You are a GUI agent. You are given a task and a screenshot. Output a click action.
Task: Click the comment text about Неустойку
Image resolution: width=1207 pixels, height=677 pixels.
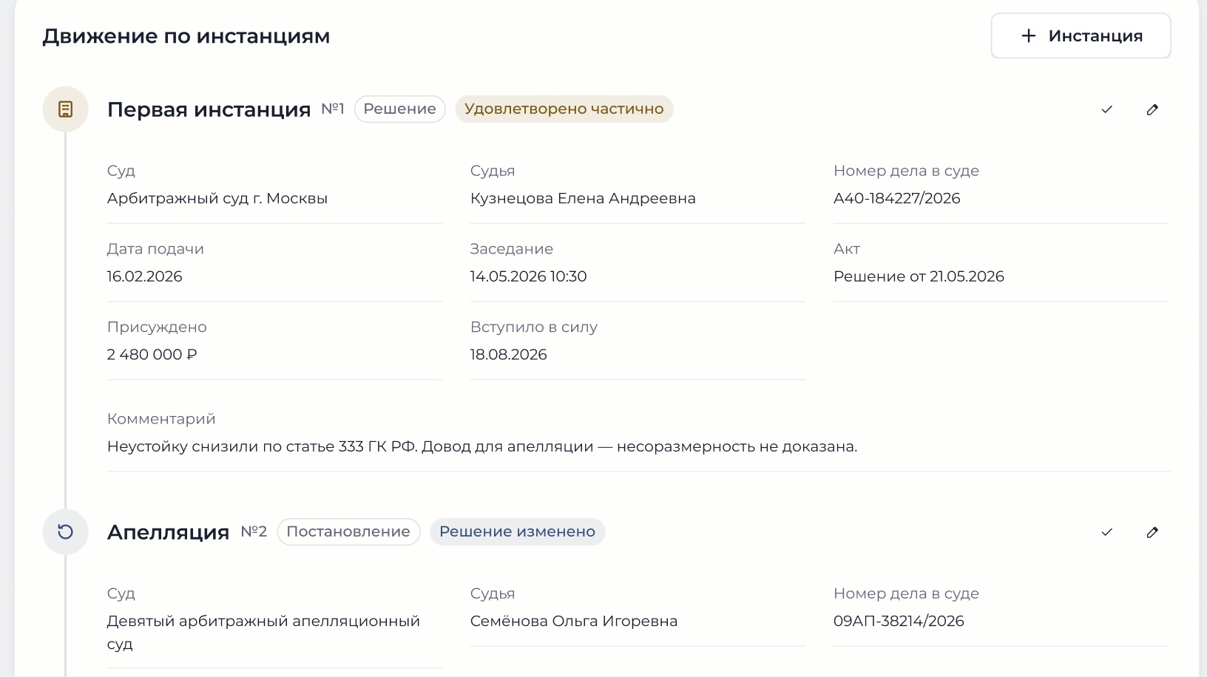coord(482,446)
